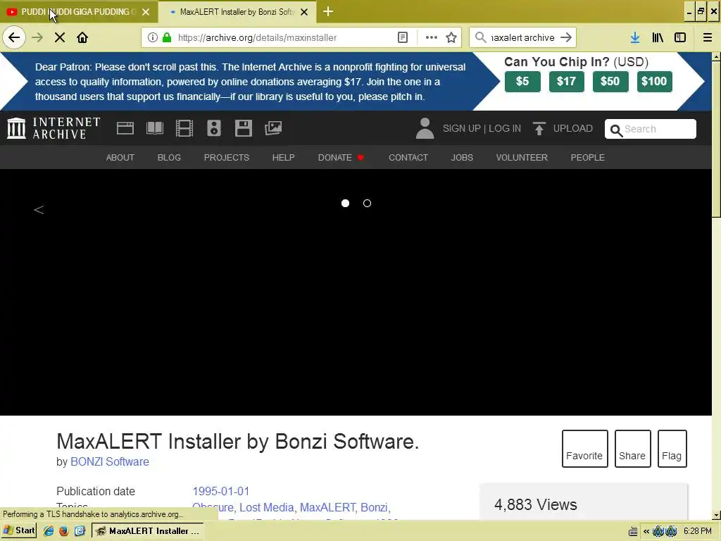Open the Windows Start button
Viewport: 721px width, 541px height.
coord(18,531)
